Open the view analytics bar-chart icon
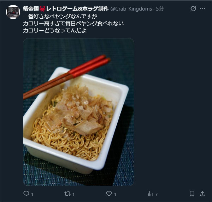The image size is (212, 202). tap(151, 194)
